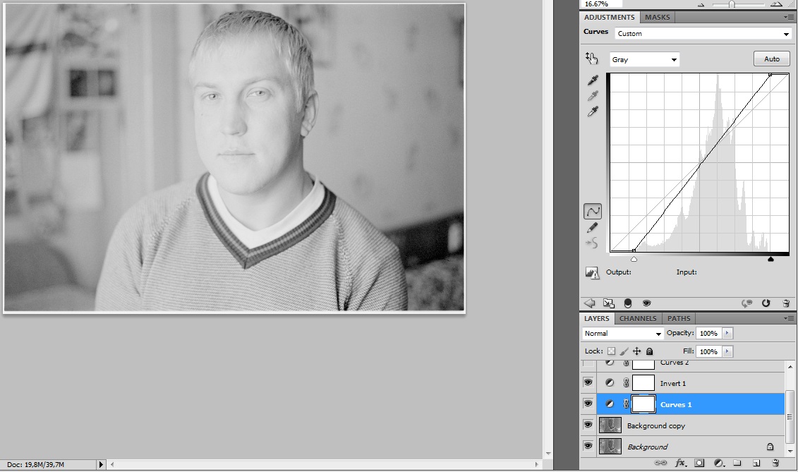
Task: Select the on-image adjustment hand tool
Action: click(x=591, y=59)
